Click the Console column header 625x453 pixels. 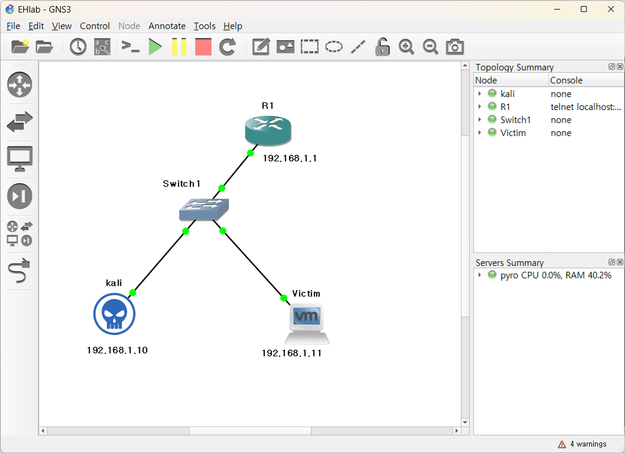click(586, 80)
